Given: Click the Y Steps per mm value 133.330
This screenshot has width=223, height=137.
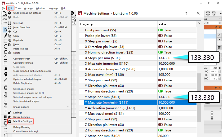Looking at the screenshot, I should point(164,97).
